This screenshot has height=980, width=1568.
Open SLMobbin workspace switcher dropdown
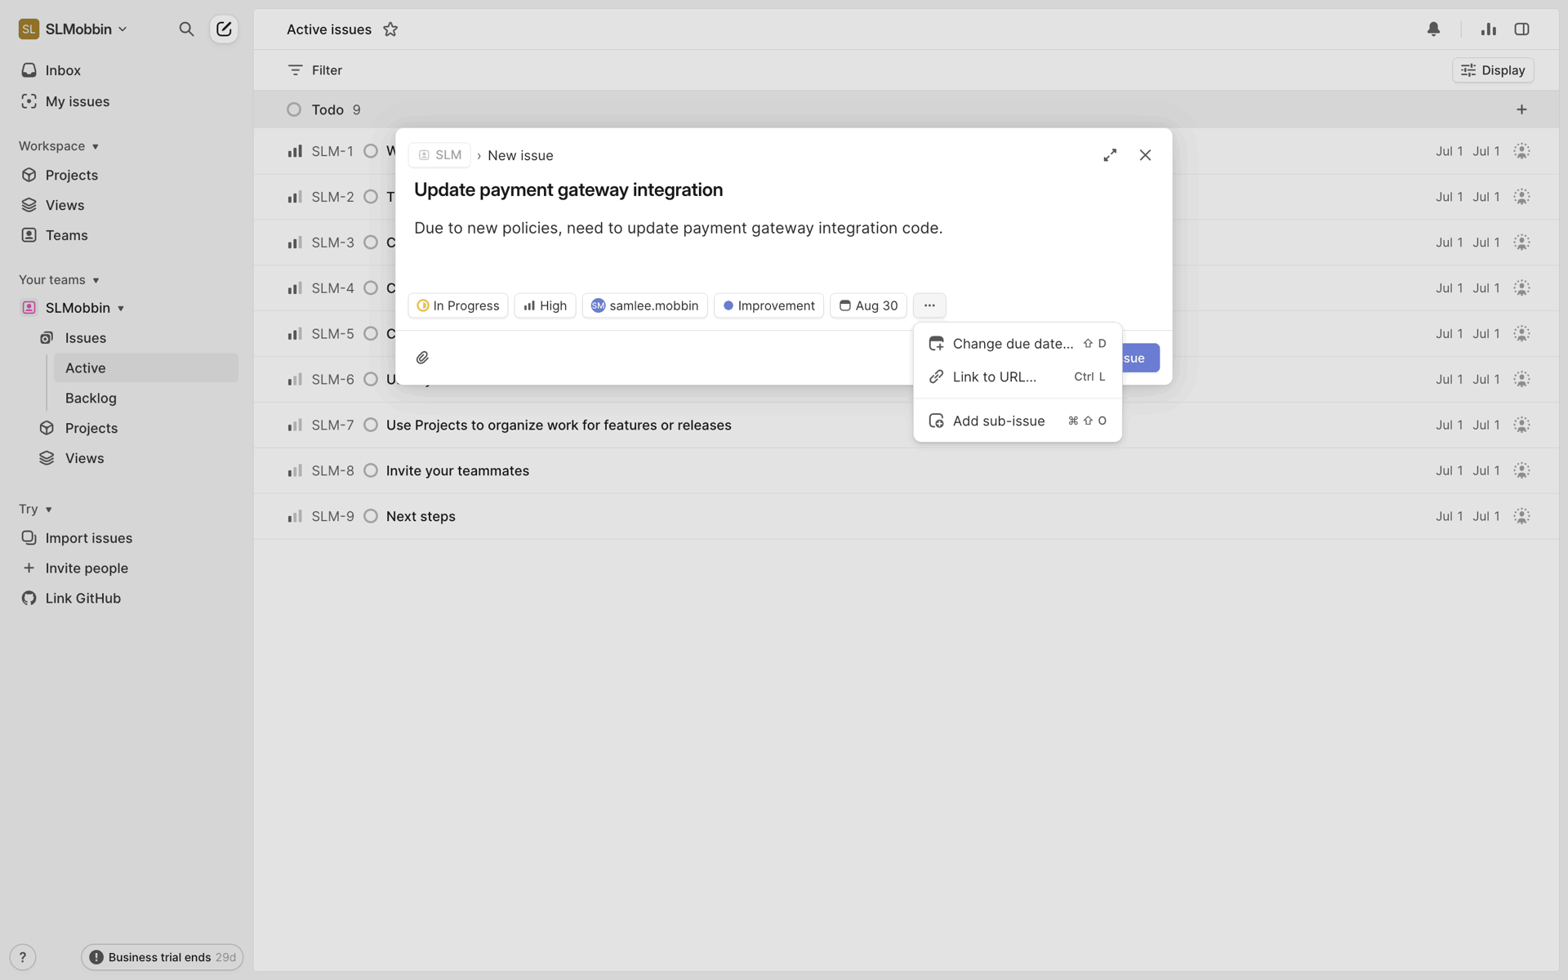[73, 29]
